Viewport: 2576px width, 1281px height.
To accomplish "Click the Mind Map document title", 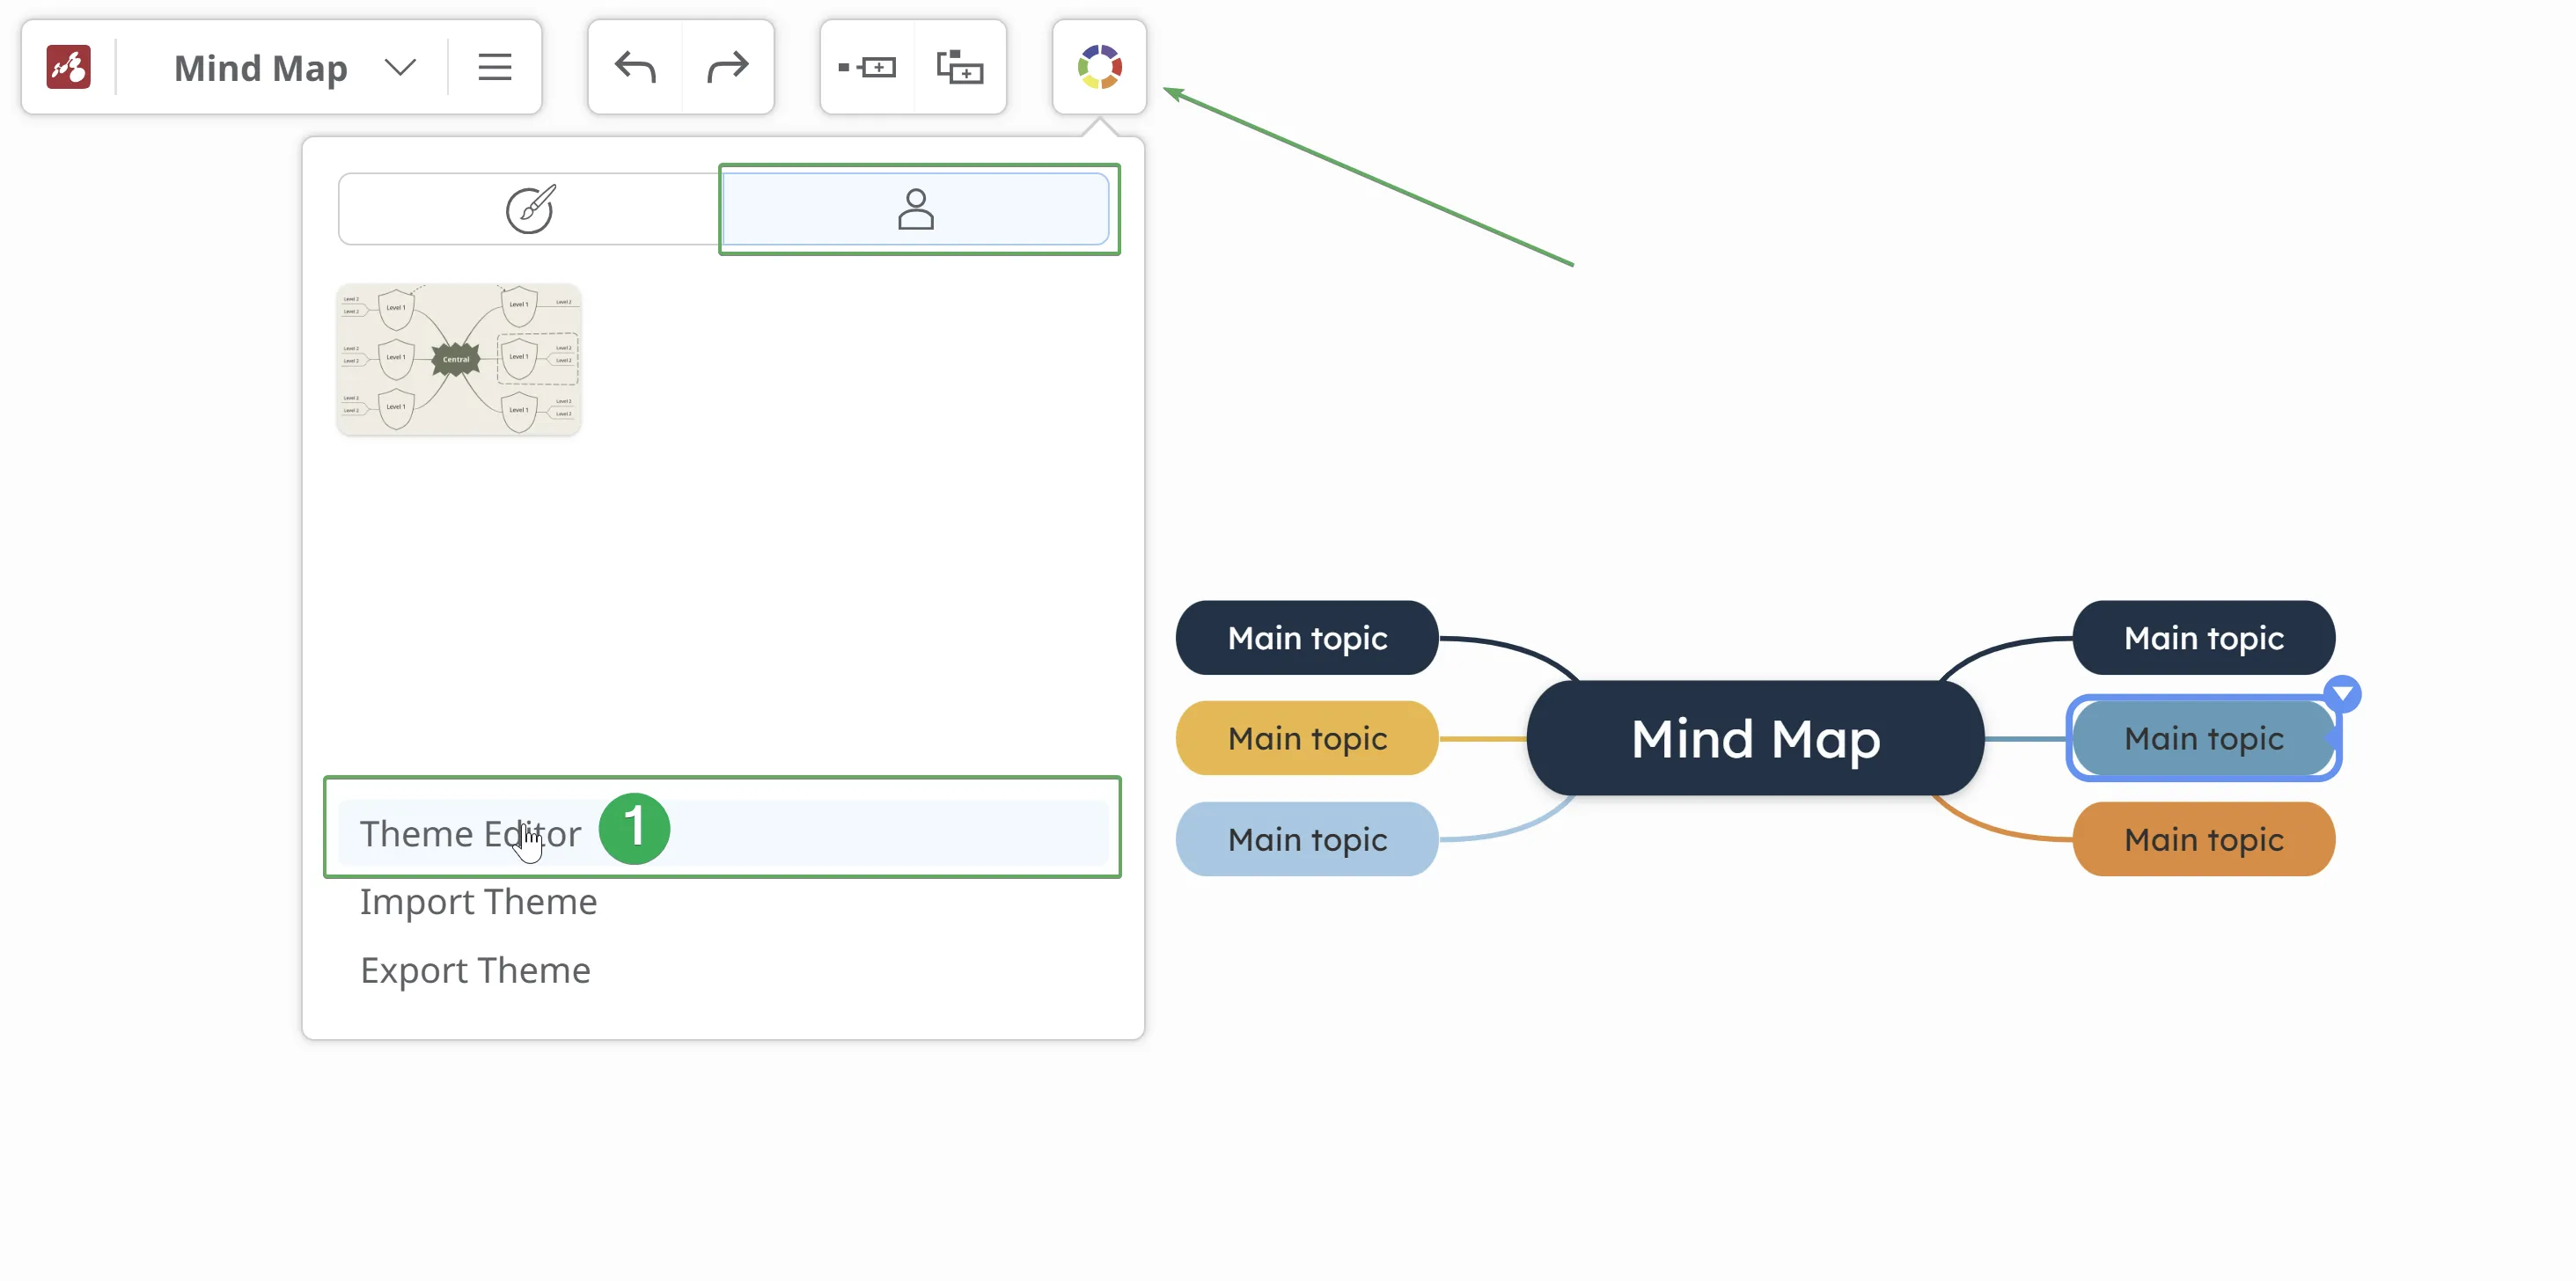I will (261, 67).
